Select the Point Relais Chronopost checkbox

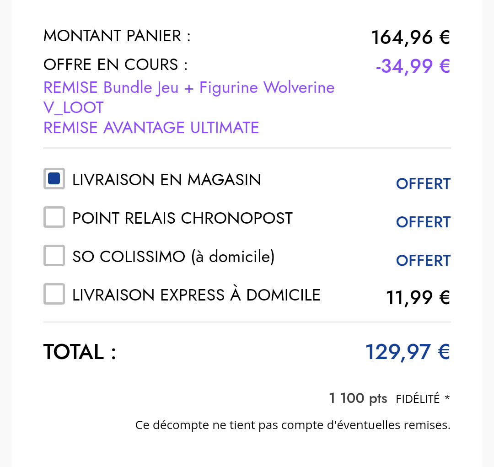[54, 217]
